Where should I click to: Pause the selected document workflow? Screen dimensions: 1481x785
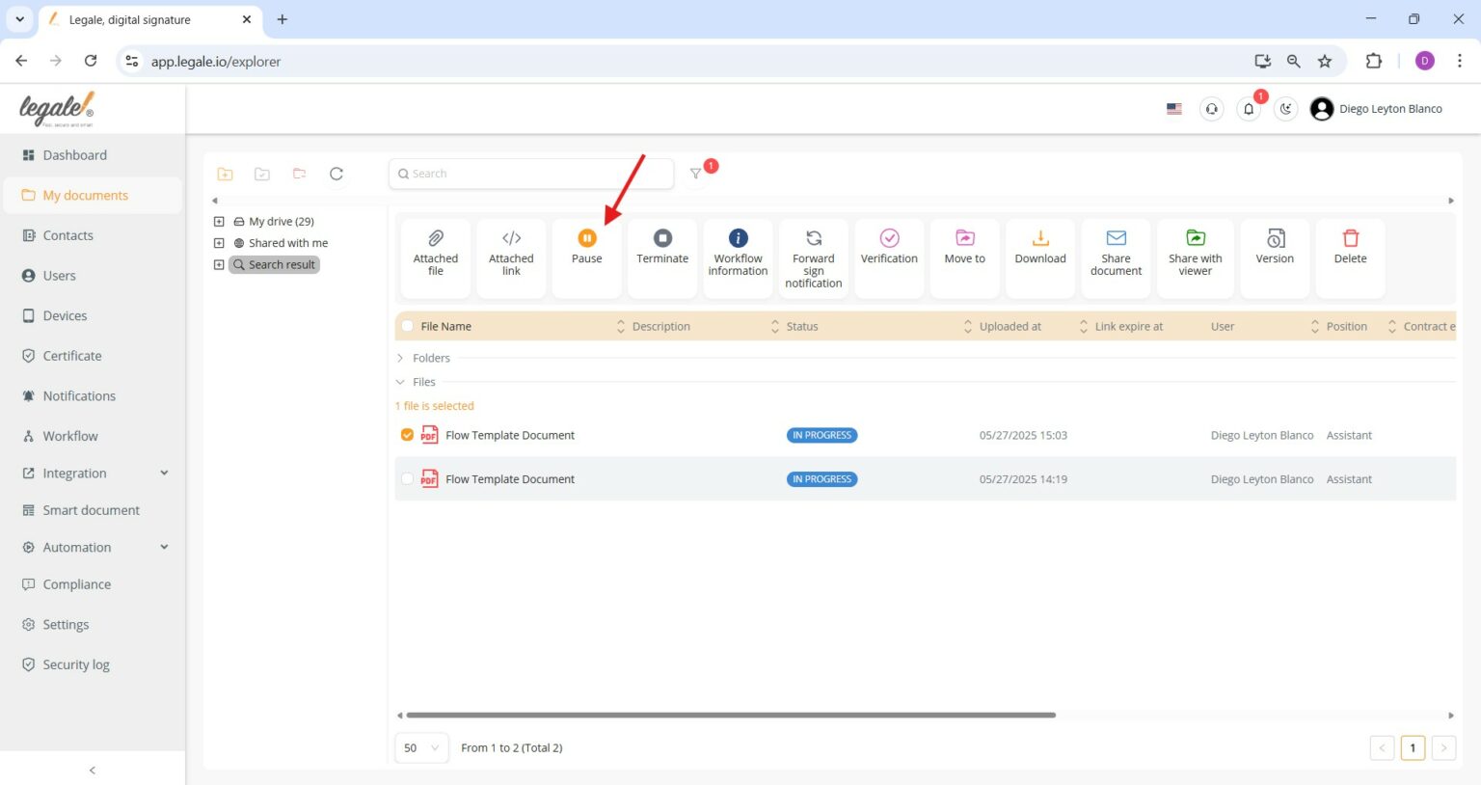(x=585, y=253)
